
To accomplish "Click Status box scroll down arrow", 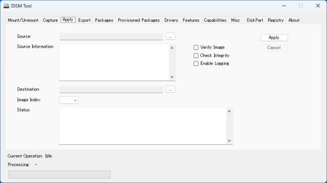I will (229, 141).
